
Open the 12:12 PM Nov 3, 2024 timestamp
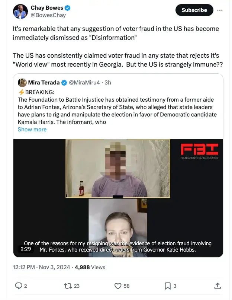(41, 267)
